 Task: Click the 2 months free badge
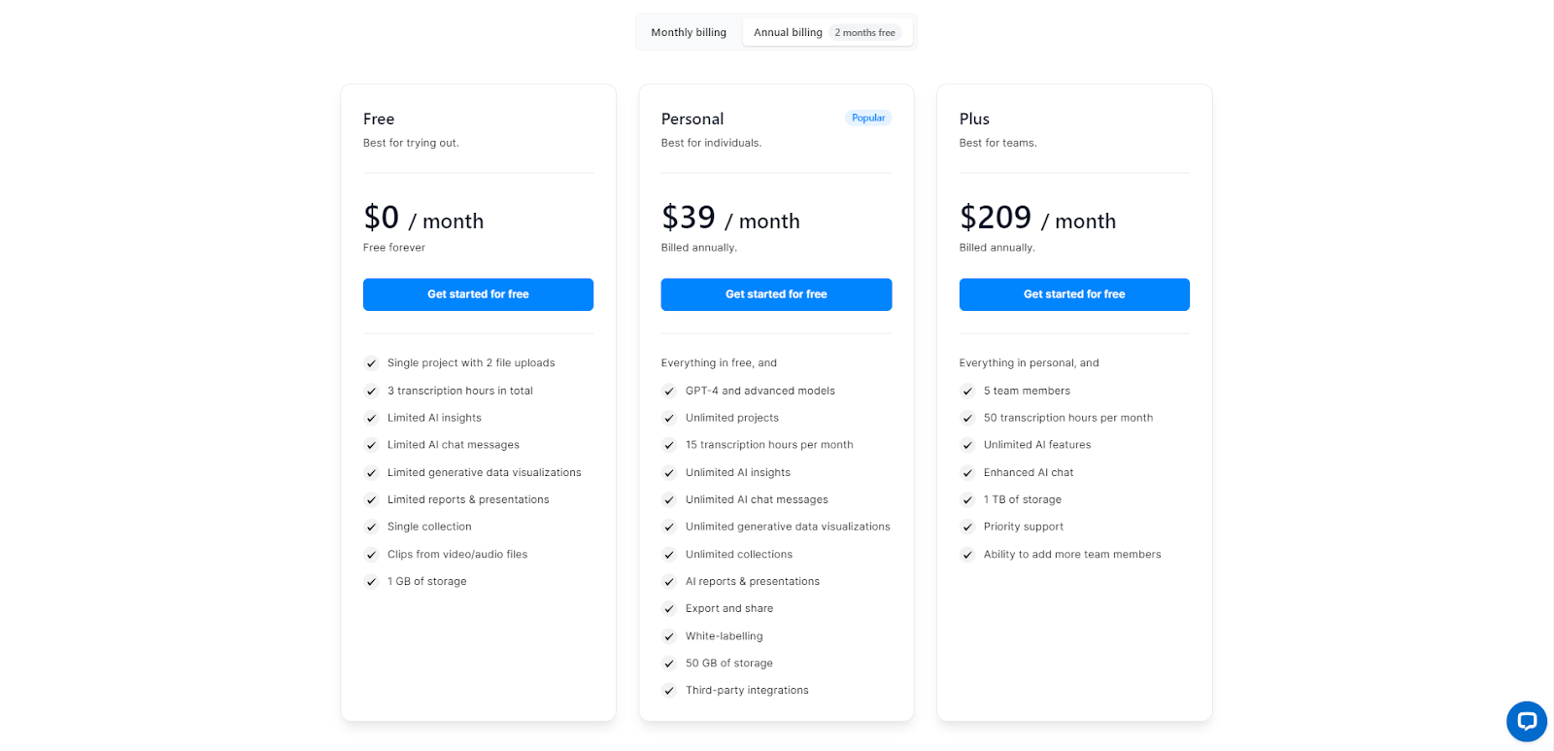864,32
